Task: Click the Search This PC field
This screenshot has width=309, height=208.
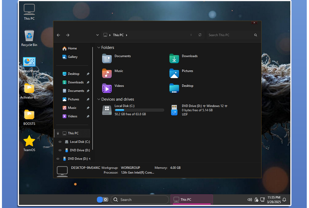Action: (x=230, y=35)
